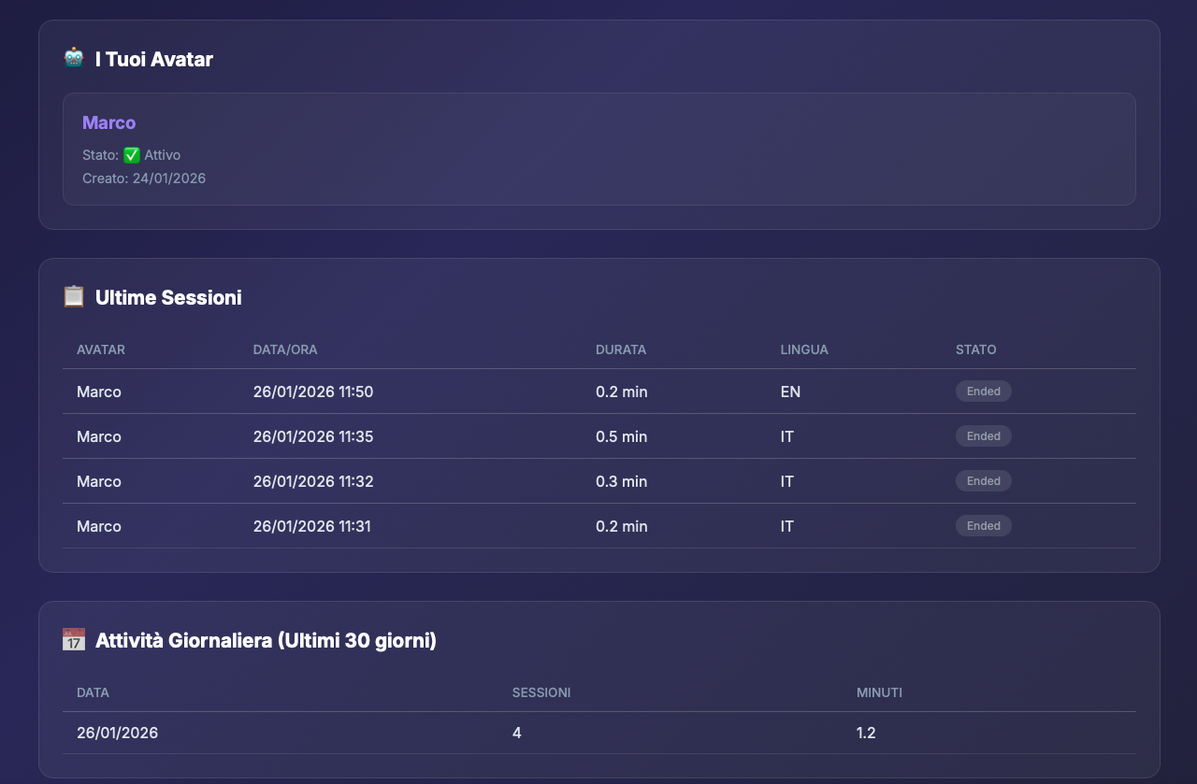Click the clipboard icon beside Ultime Sessioni
Screen dimensions: 1197x784
(74, 296)
